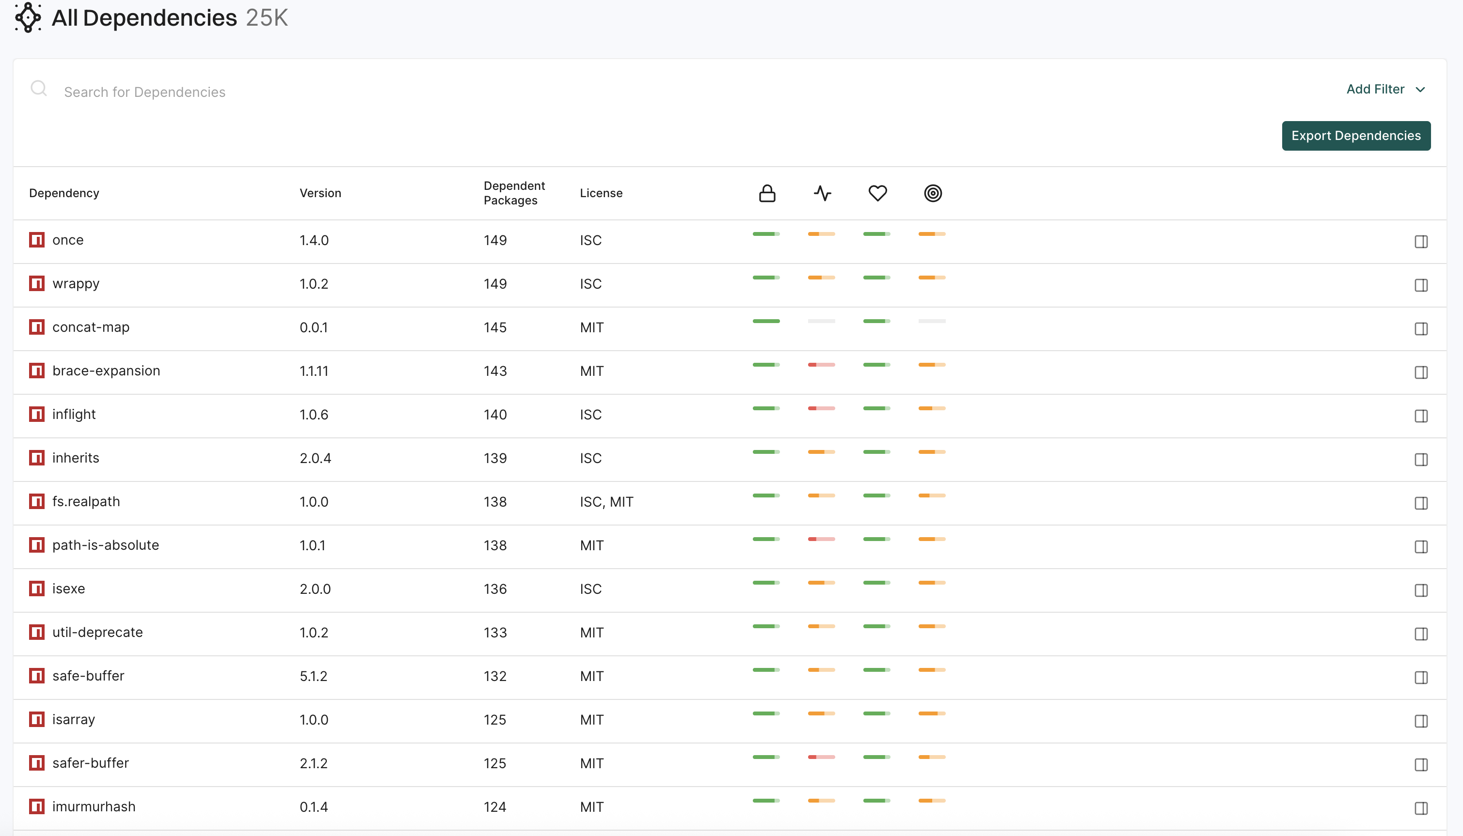Click the ISC, MIT license cell

point(606,502)
